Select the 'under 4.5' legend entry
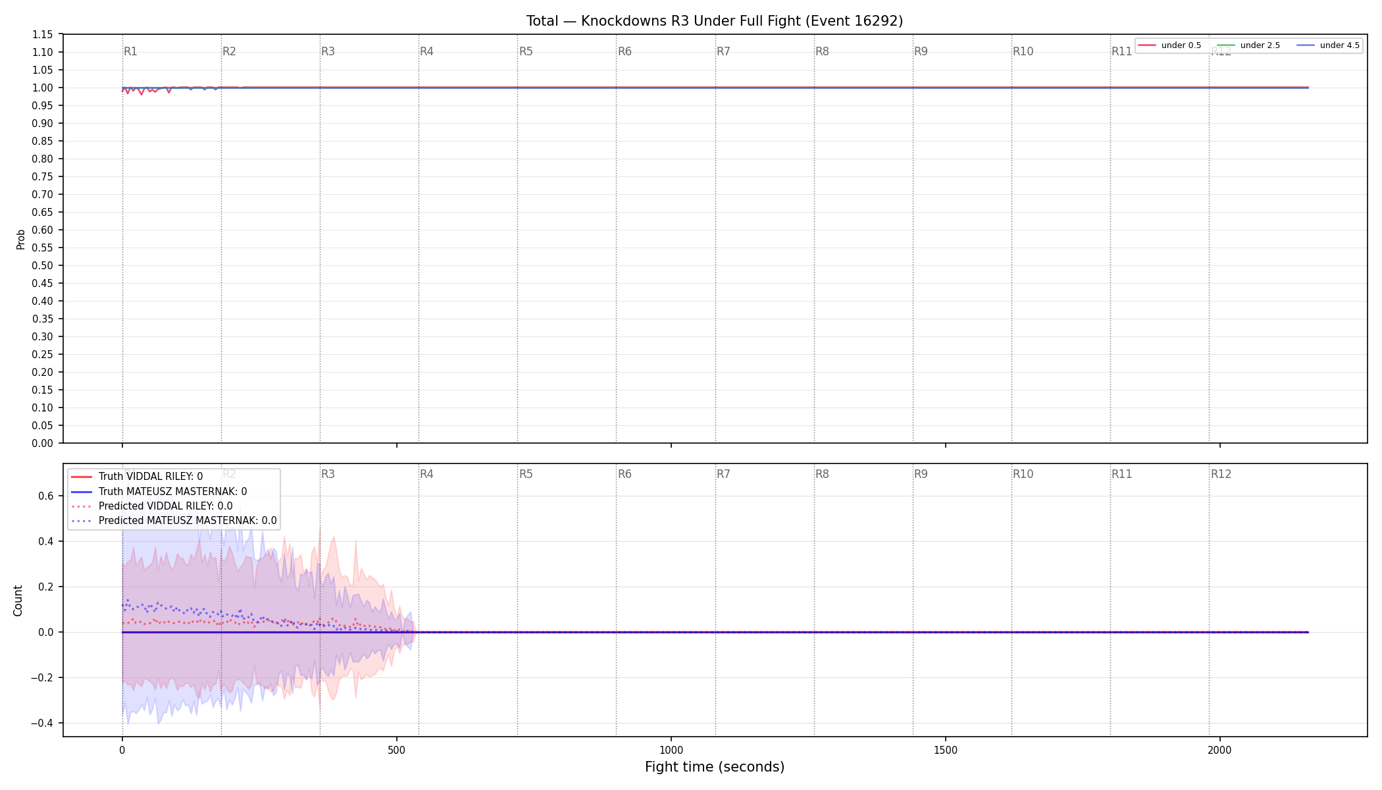The image size is (1382, 790). click(1328, 45)
